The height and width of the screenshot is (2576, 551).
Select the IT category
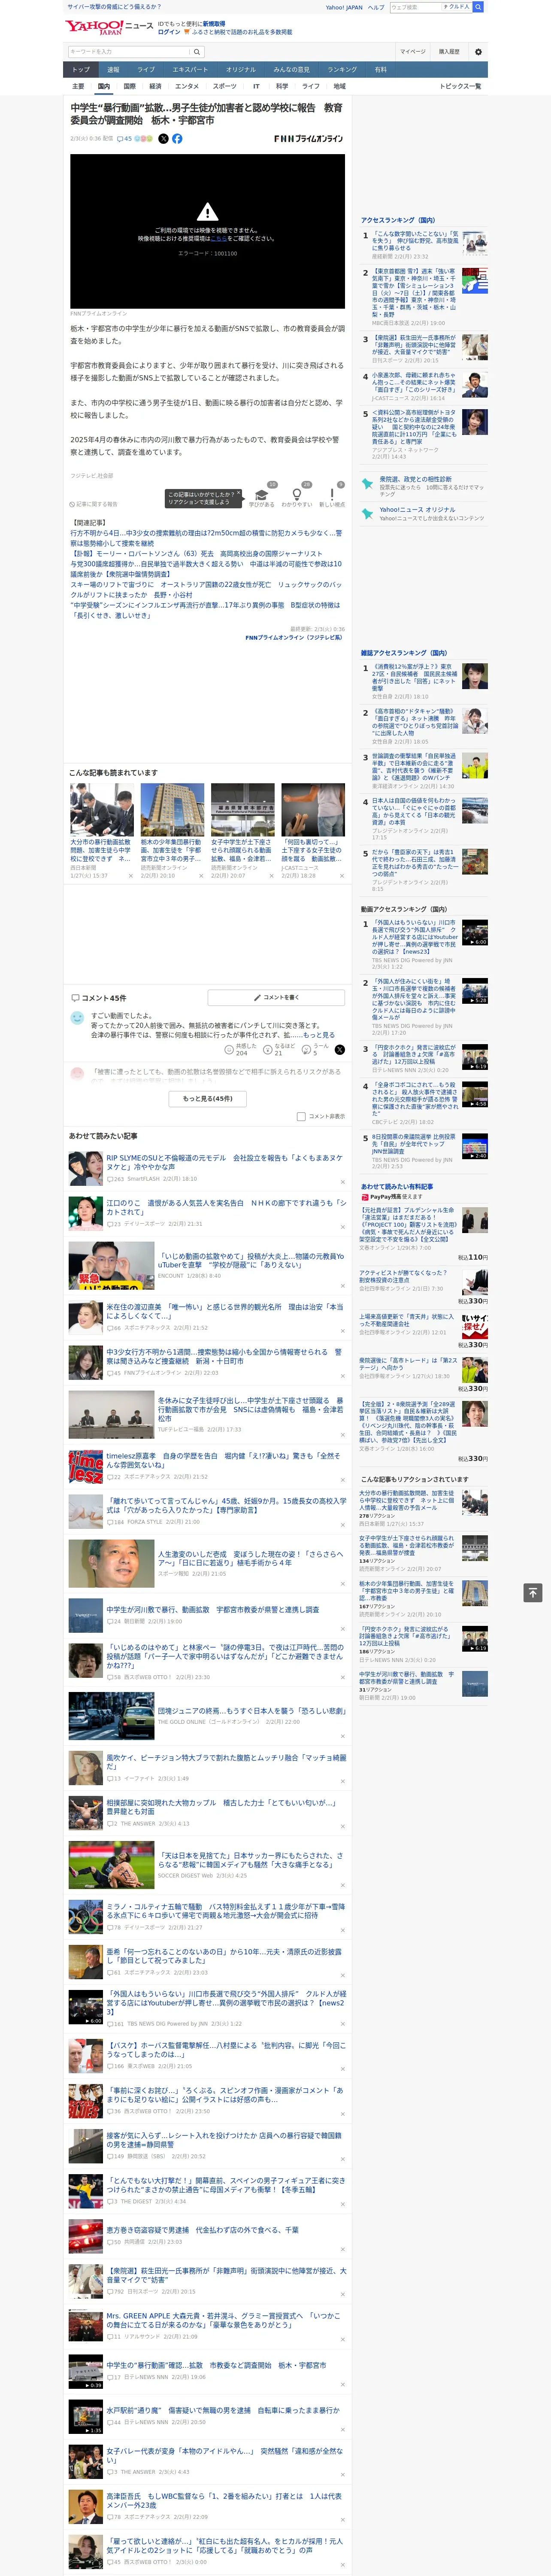pos(256,86)
